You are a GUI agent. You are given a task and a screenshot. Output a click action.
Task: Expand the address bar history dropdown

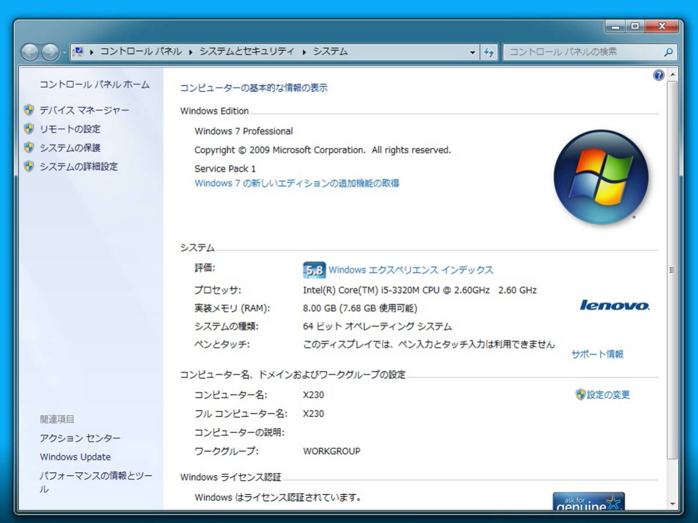click(x=472, y=52)
